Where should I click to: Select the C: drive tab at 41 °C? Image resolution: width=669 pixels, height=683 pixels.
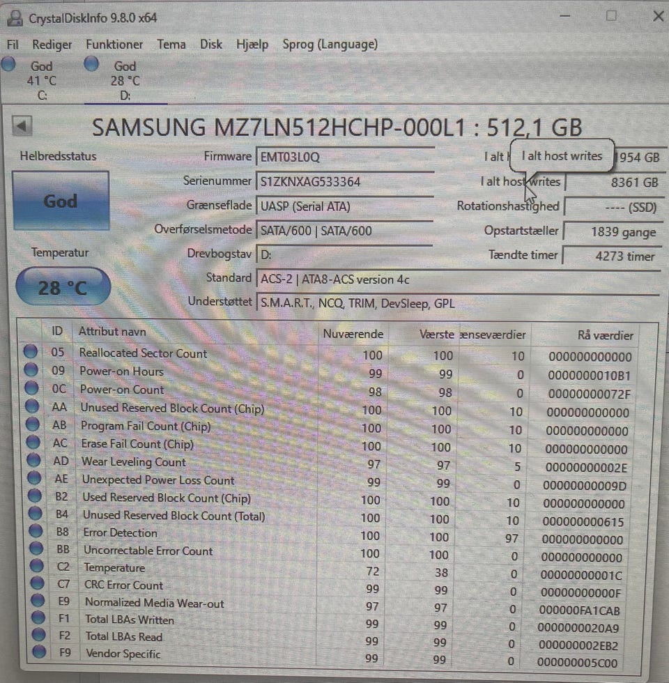coord(42,80)
